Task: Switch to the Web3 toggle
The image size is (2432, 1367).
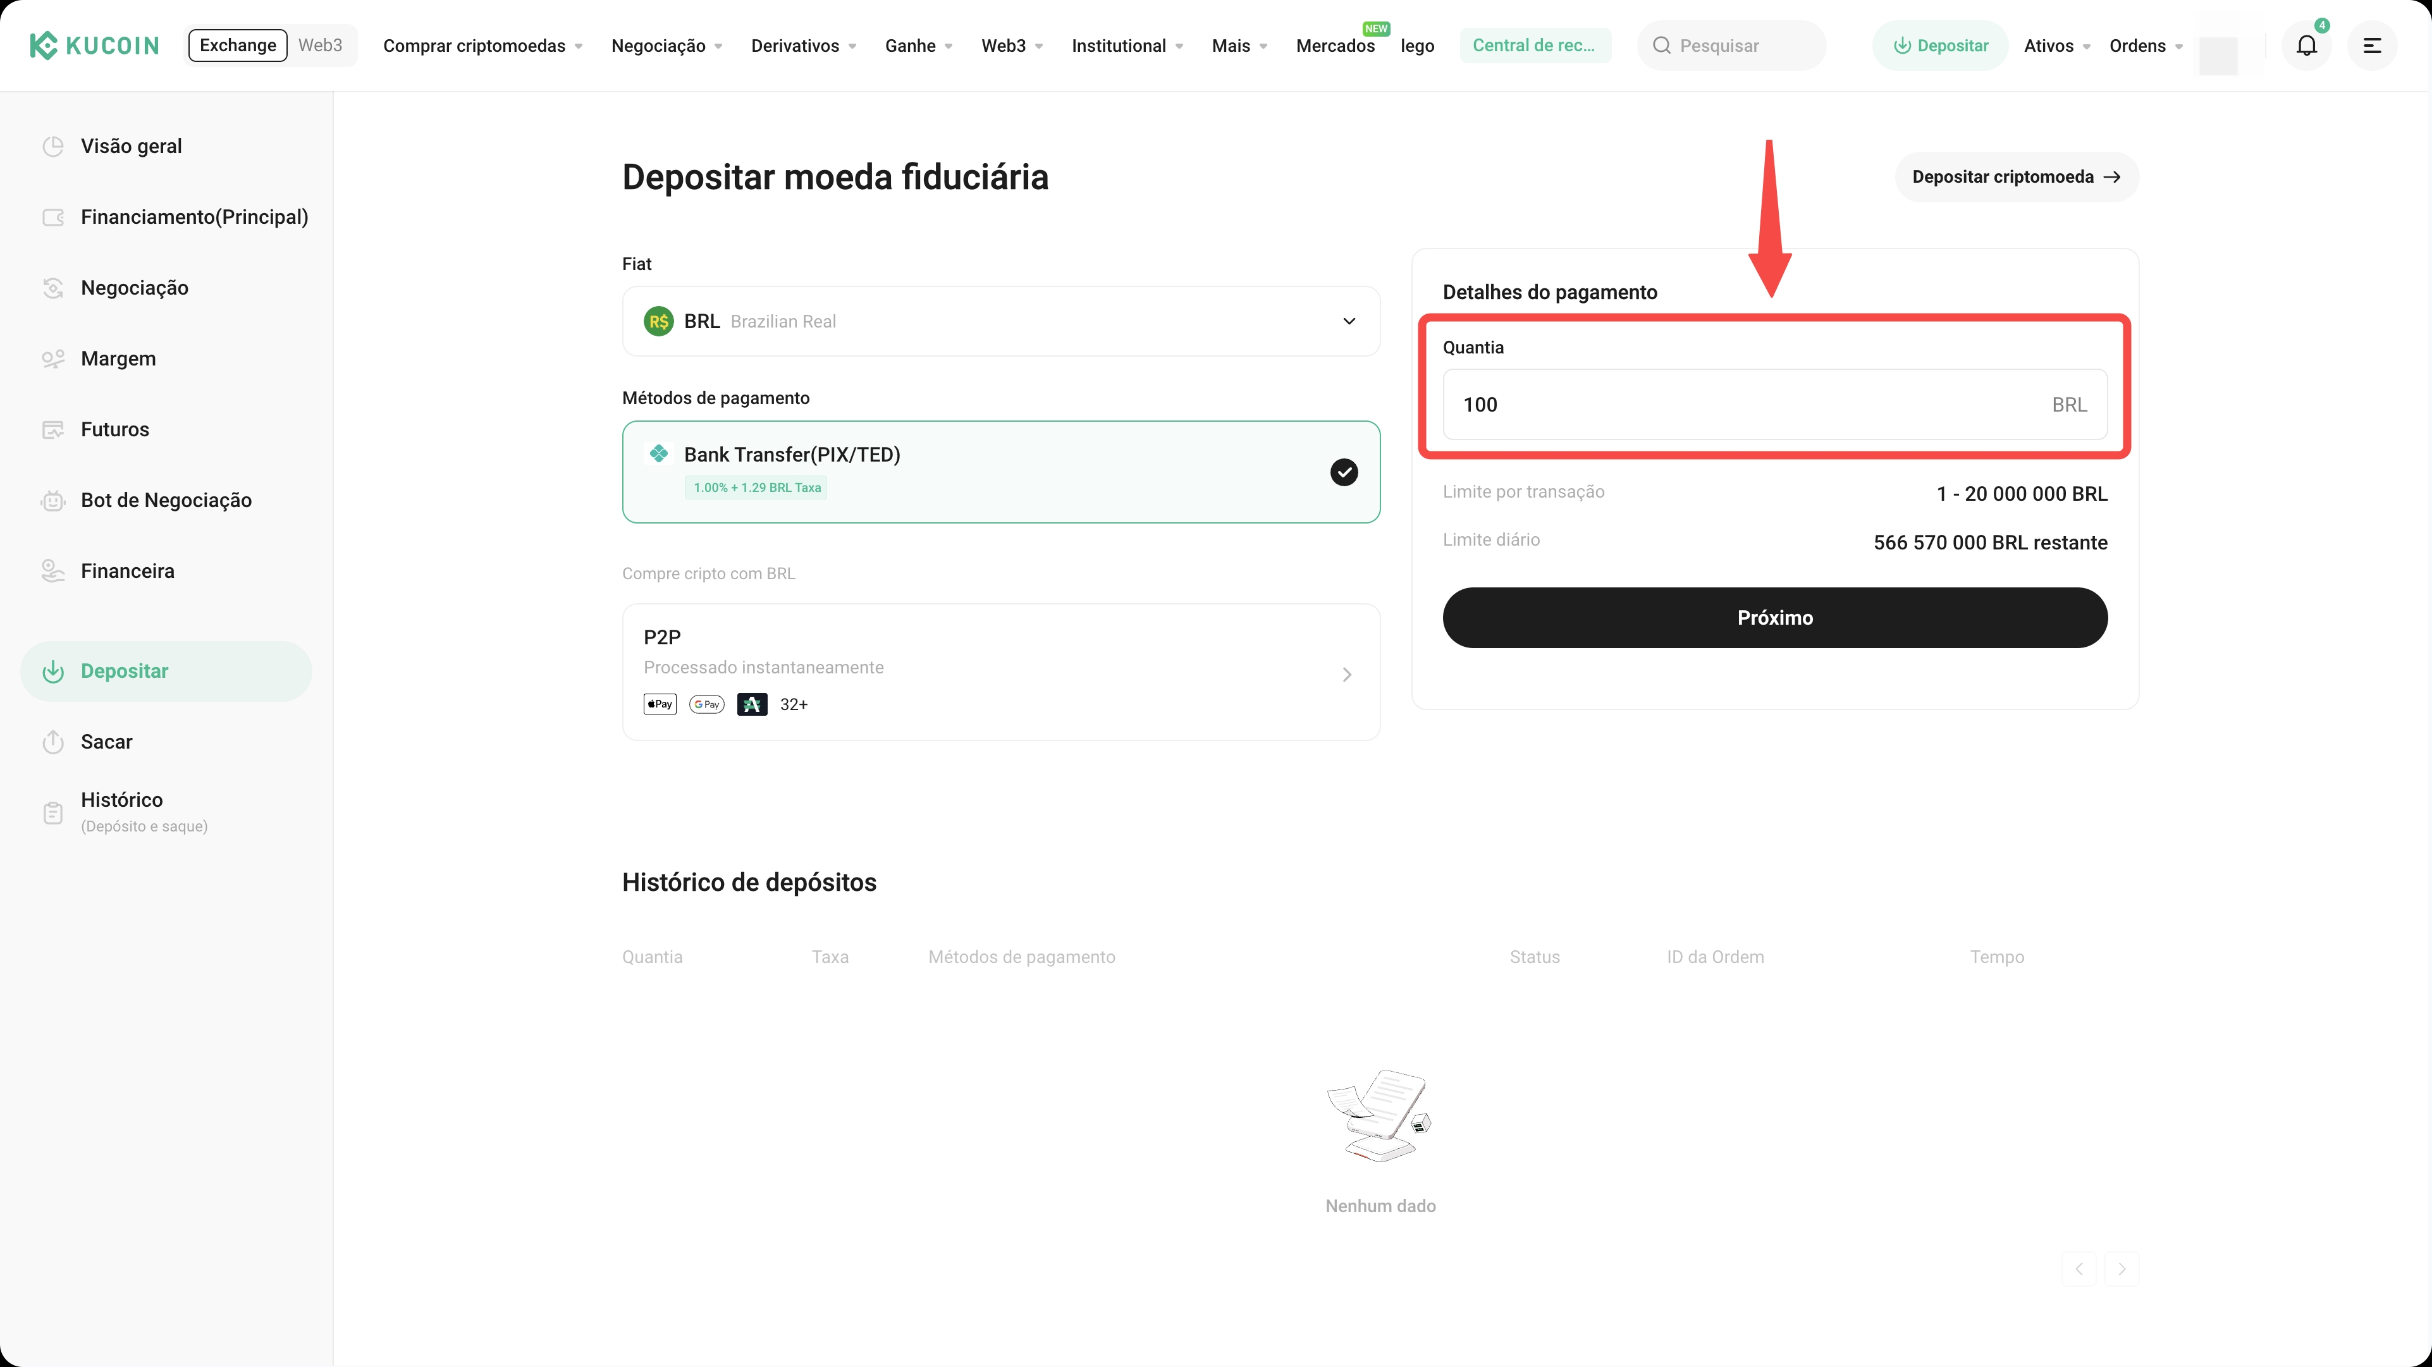Action: click(x=320, y=46)
